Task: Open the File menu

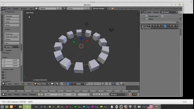Action: click(x=9, y=8)
